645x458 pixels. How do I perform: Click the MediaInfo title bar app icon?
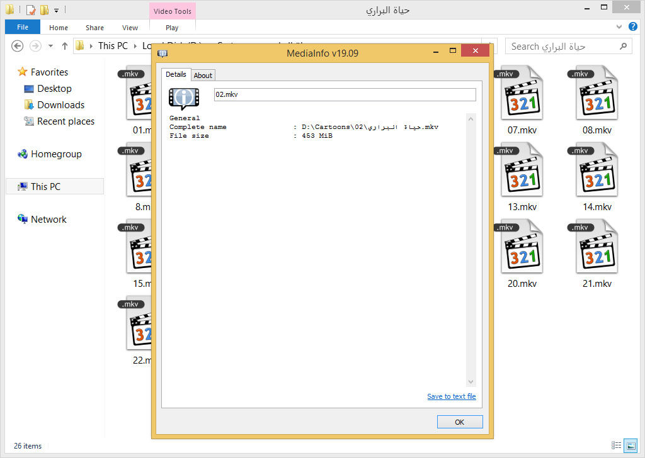click(163, 53)
